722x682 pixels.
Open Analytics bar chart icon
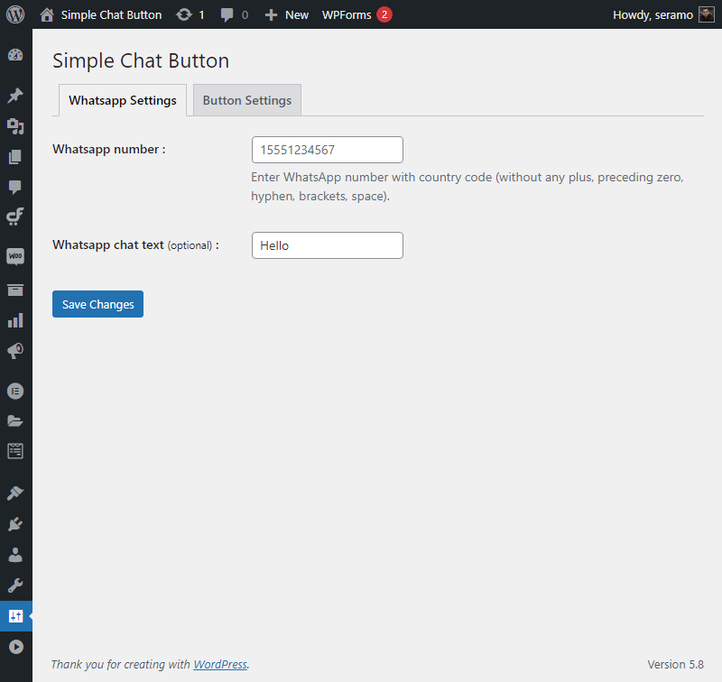click(x=15, y=320)
